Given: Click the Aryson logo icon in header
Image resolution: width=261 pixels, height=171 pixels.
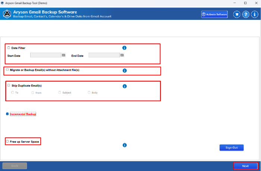Looking at the screenshot, I should tap(7, 14).
